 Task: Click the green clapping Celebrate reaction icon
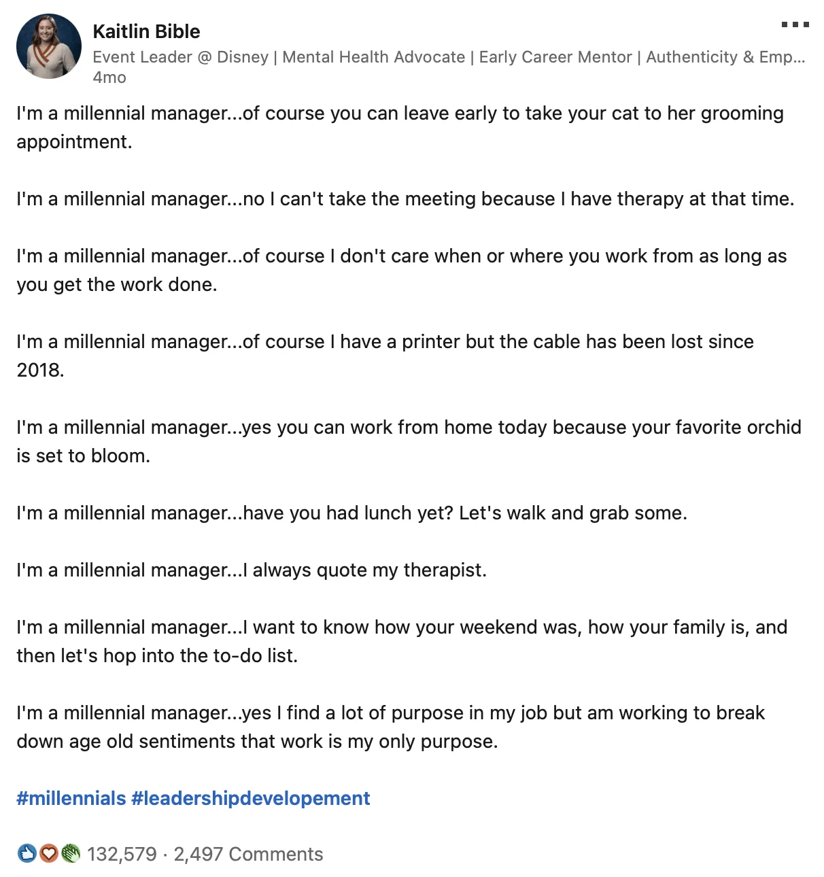70,853
